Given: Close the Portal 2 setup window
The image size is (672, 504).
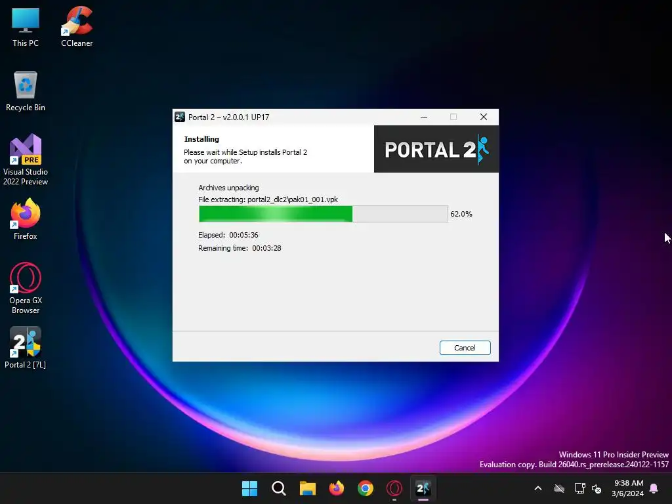Looking at the screenshot, I should pyautogui.click(x=484, y=117).
